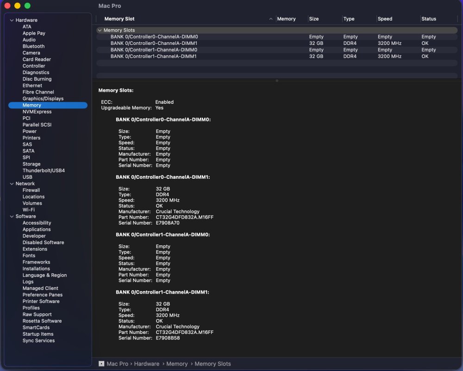The image size is (463, 371).
Task: Click Memory in the bottom path bar
Action: pos(177,364)
